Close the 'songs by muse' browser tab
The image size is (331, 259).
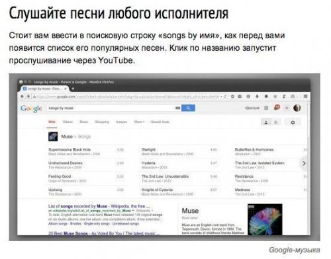coord(66,89)
